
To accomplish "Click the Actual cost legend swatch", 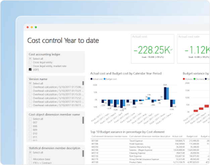I will [91, 79].
